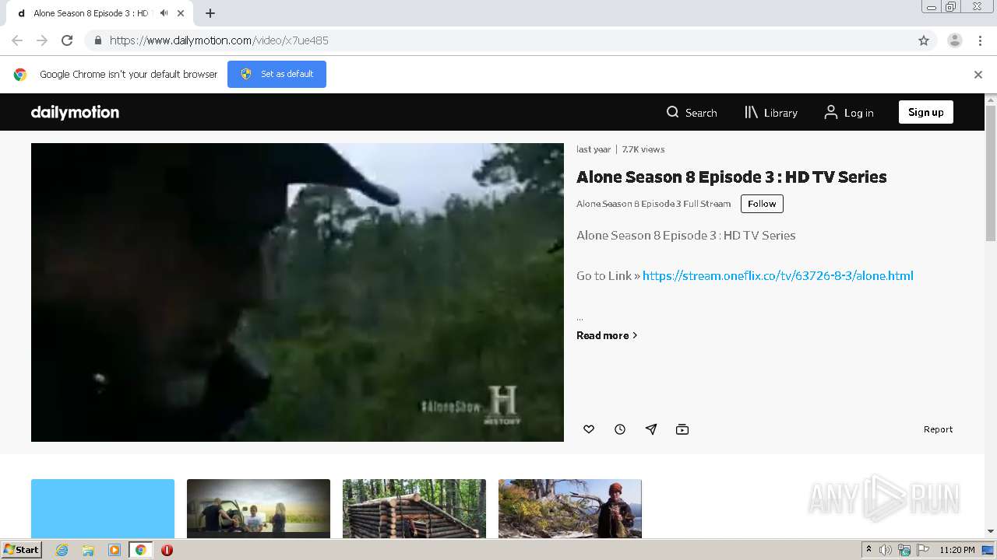Open the File Explorer taskbar icon
Viewport: 997px width, 560px height.
88,550
